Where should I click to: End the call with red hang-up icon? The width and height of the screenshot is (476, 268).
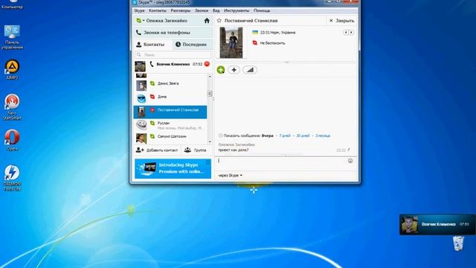(207, 64)
